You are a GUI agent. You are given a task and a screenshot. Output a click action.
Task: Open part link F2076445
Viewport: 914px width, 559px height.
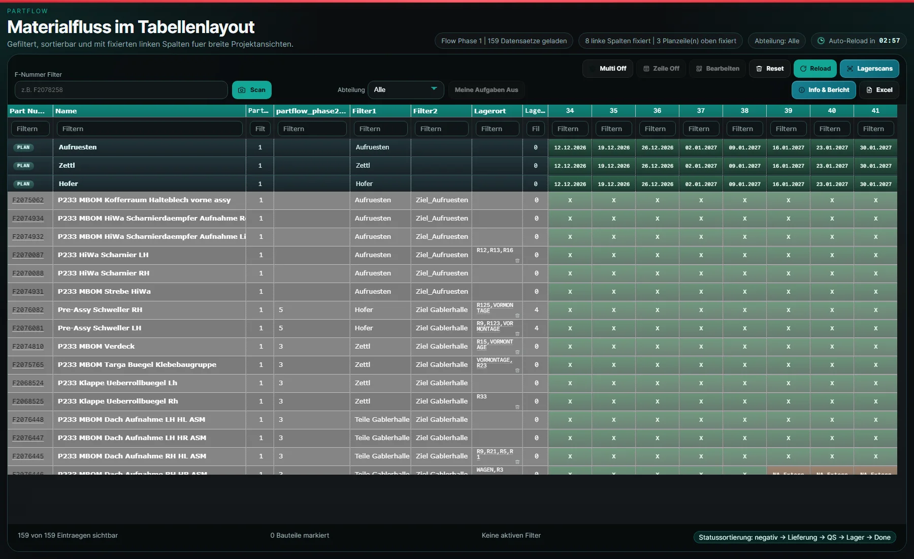click(28, 456)
